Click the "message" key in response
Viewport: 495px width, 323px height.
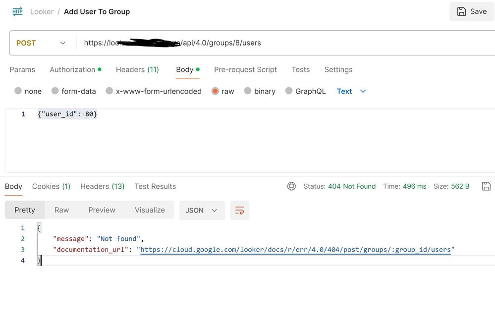point(71,239)
